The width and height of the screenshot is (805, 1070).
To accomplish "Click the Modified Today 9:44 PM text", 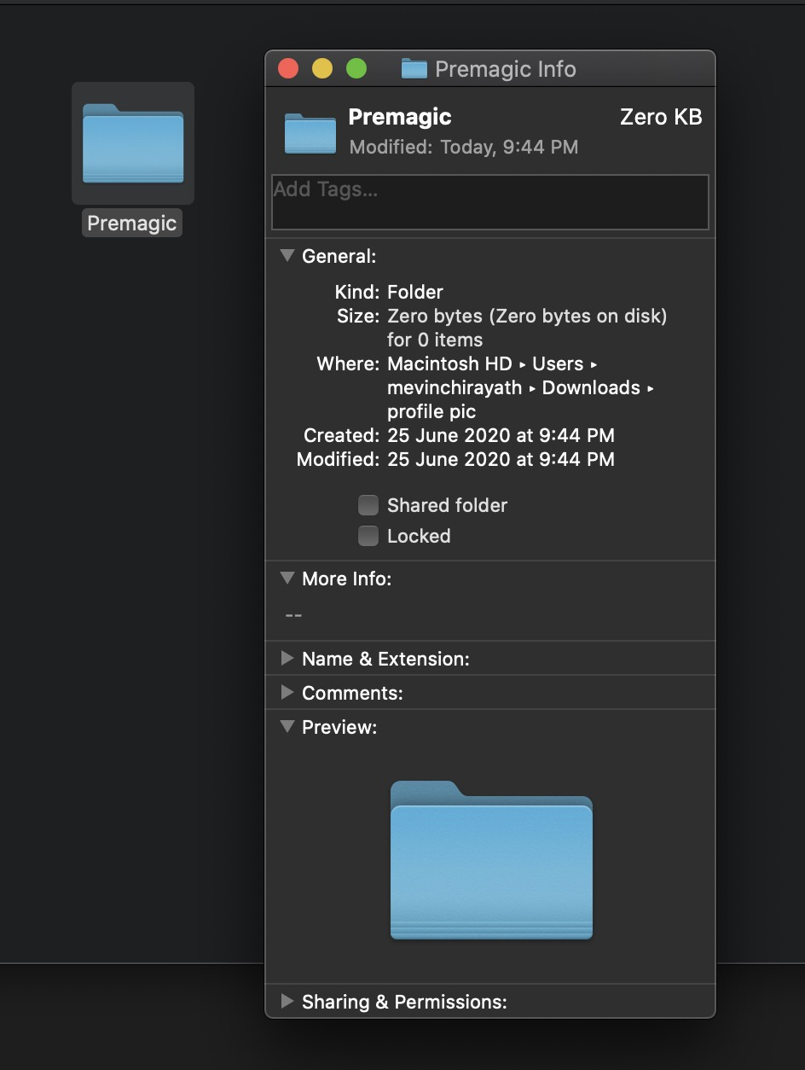I will [464, 147].
